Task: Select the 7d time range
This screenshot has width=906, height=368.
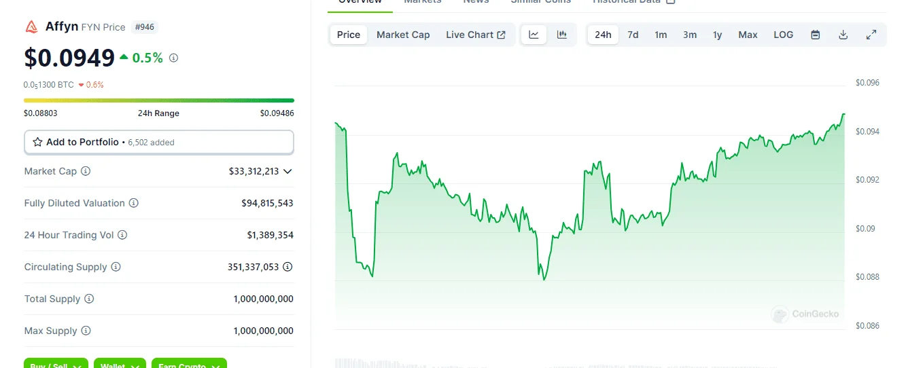Action: 633,35
